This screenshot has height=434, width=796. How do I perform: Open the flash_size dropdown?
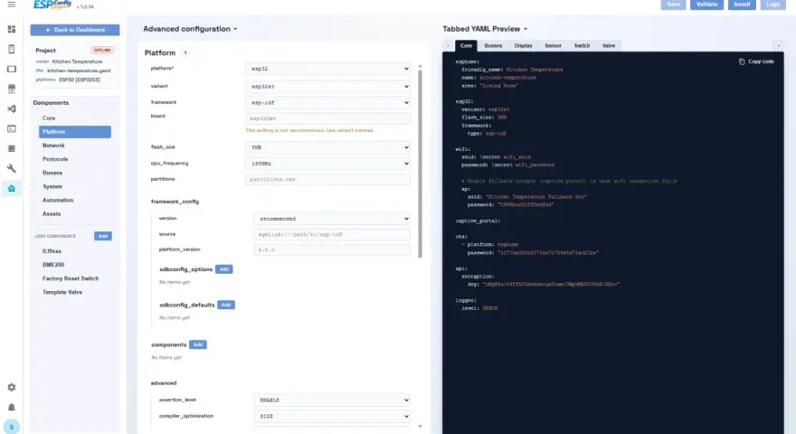pos(328,147)
